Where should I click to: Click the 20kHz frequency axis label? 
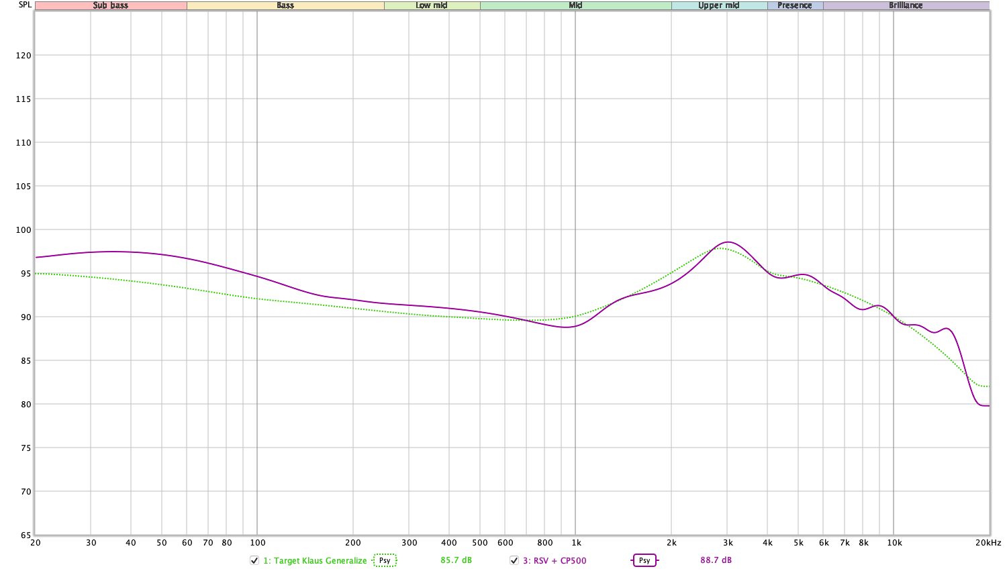point(988,543)
